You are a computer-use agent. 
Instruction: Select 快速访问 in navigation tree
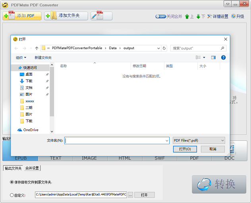(30, 68)
